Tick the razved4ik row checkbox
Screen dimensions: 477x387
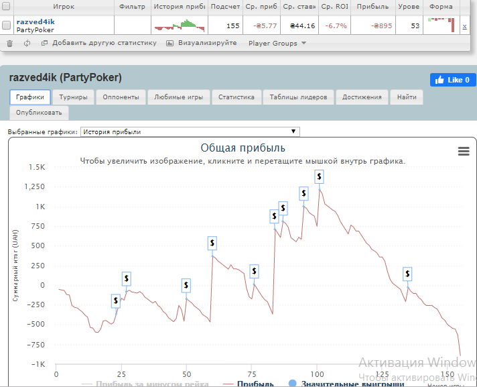tap(6, 25)
